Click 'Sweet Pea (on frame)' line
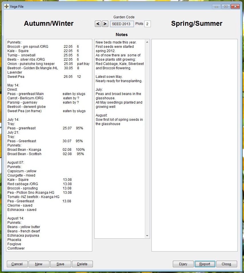Viewport: 244px width, 273px height. 25,111
